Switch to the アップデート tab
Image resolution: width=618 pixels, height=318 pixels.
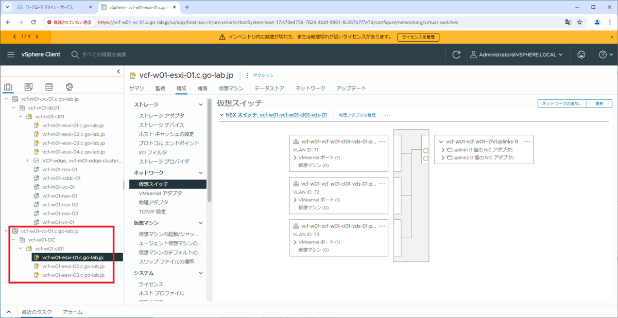[351, 89]
